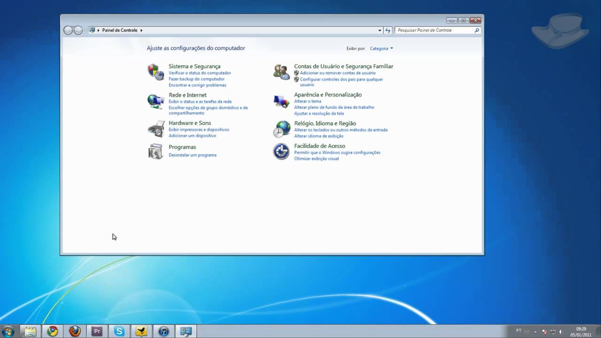Open the Hardware e Sons printer icon
The height and width of the screenshot is (338, 601).
pyautogui.click(x=156, y=129)
